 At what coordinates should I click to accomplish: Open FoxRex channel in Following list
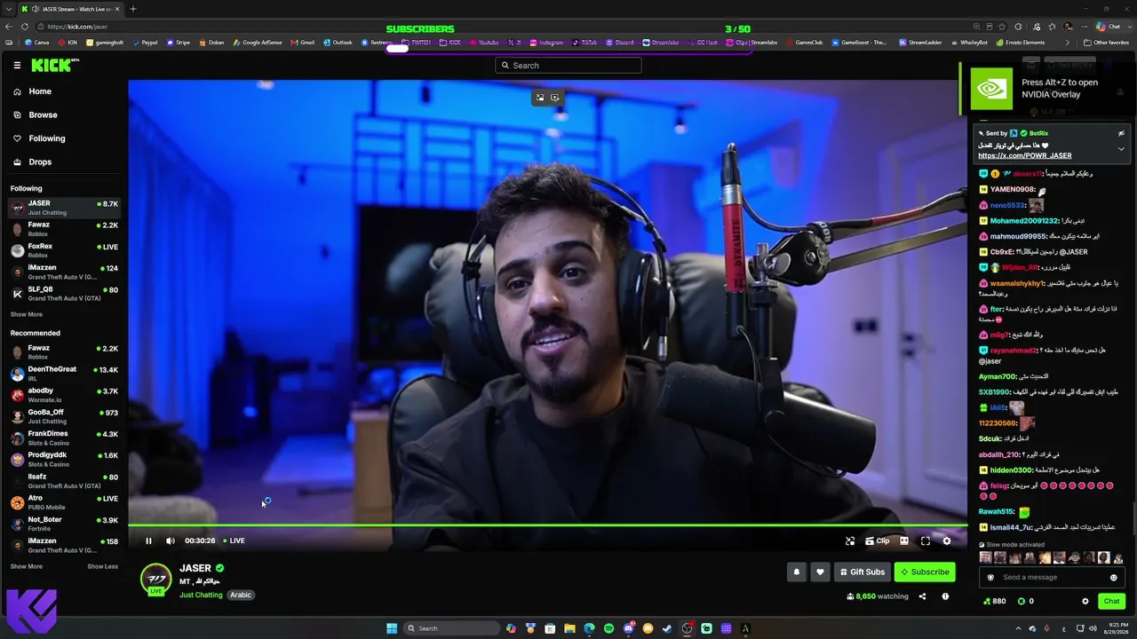[x=64, y=250]
